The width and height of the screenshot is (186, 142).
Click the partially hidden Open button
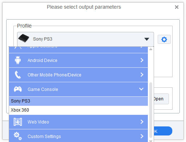coord(161,99)
